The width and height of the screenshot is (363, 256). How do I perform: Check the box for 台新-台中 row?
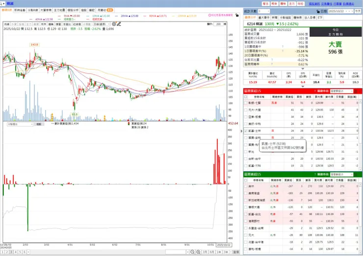pos(246,159)
